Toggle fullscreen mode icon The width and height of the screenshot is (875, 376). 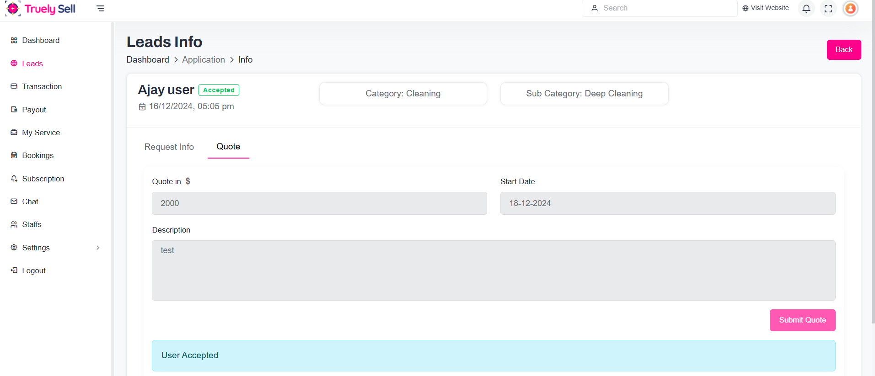pos(828,8)
